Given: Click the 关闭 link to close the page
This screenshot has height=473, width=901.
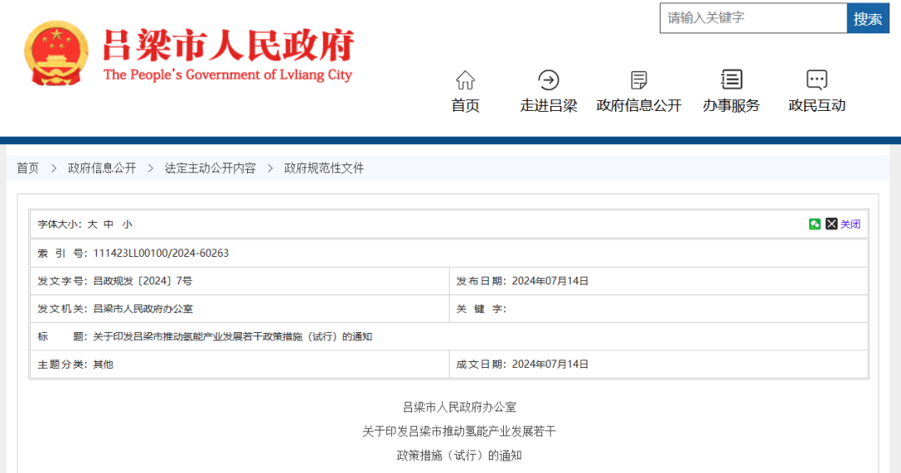Looking at the screenshot, I should [x=850, y=224].
